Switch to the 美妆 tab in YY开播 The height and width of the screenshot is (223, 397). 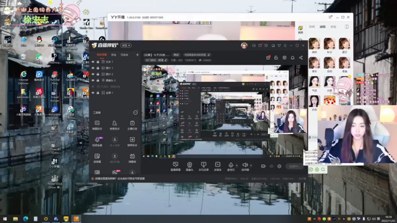[333, 27]
